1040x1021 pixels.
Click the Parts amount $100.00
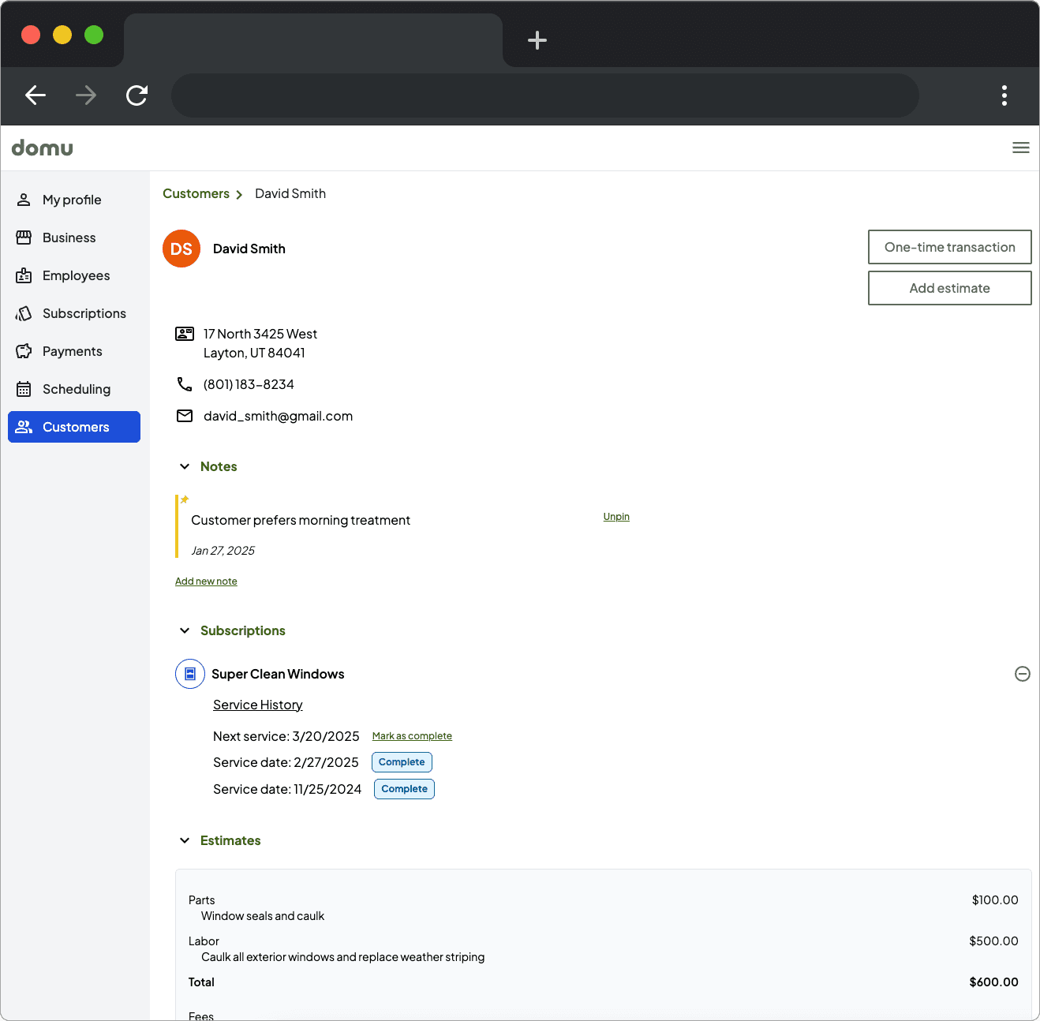[x=995, y=900]
